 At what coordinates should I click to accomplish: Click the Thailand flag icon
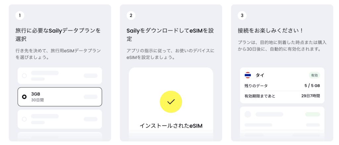tap(248, 75)
